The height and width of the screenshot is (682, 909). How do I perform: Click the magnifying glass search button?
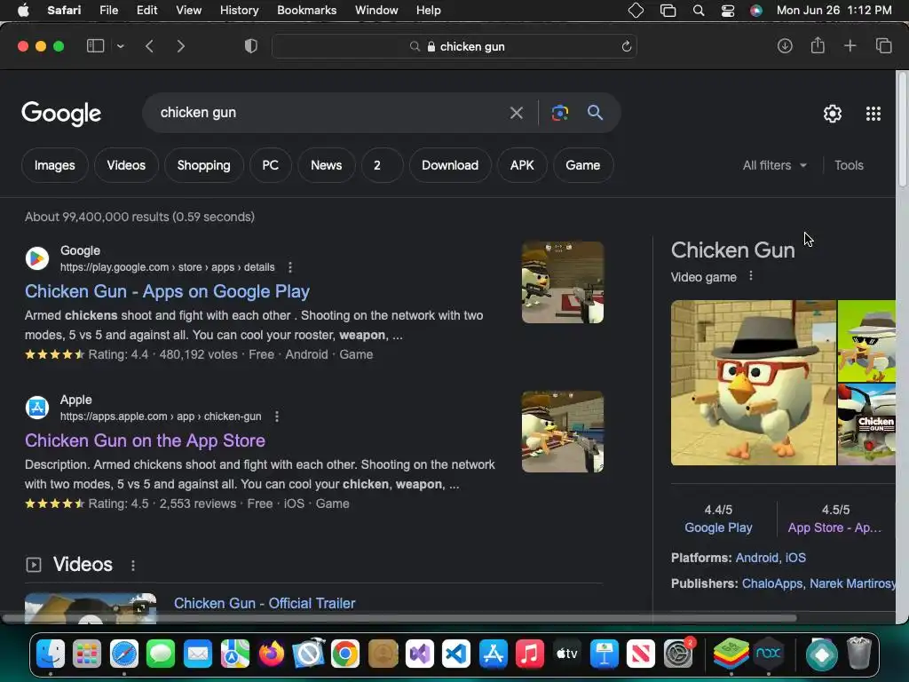point(595,113)
